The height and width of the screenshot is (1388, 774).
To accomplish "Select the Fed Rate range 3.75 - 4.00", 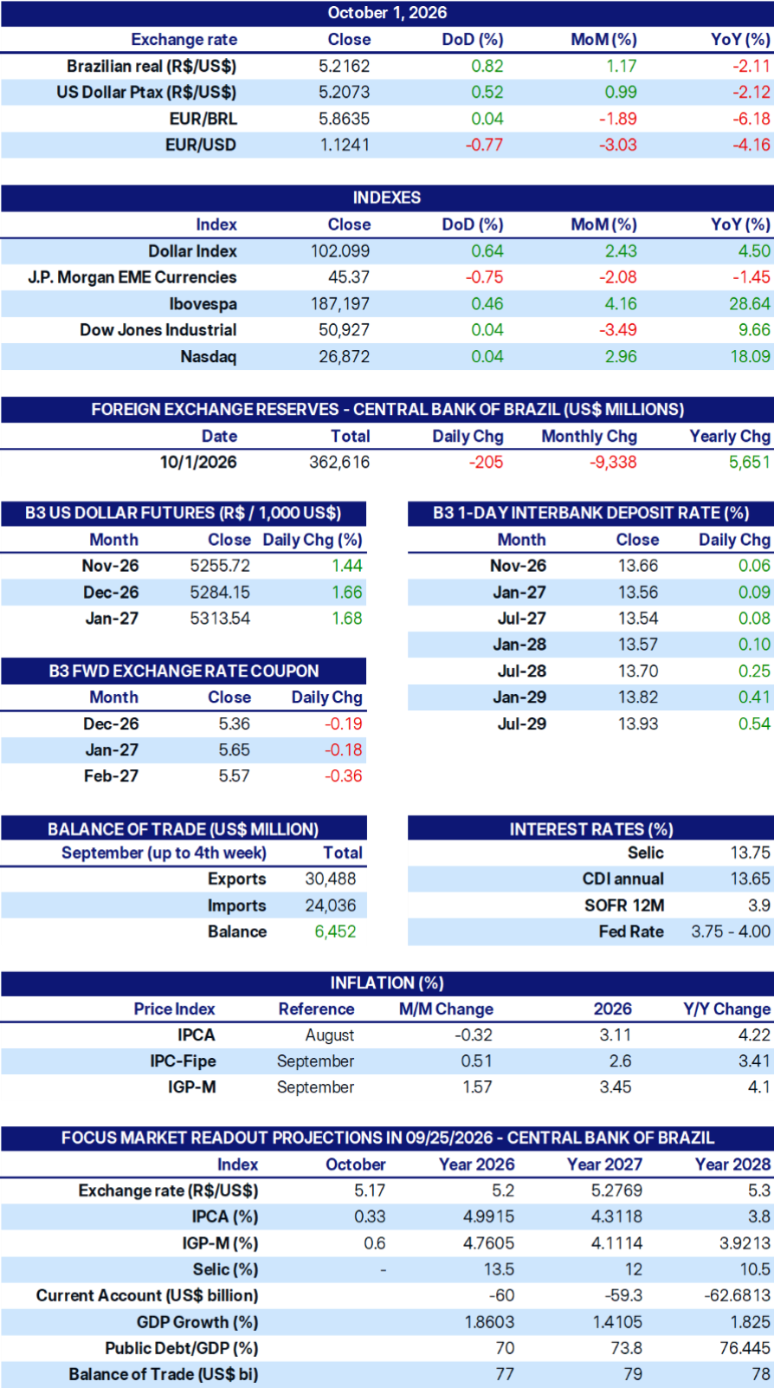I will coord(731,932).
